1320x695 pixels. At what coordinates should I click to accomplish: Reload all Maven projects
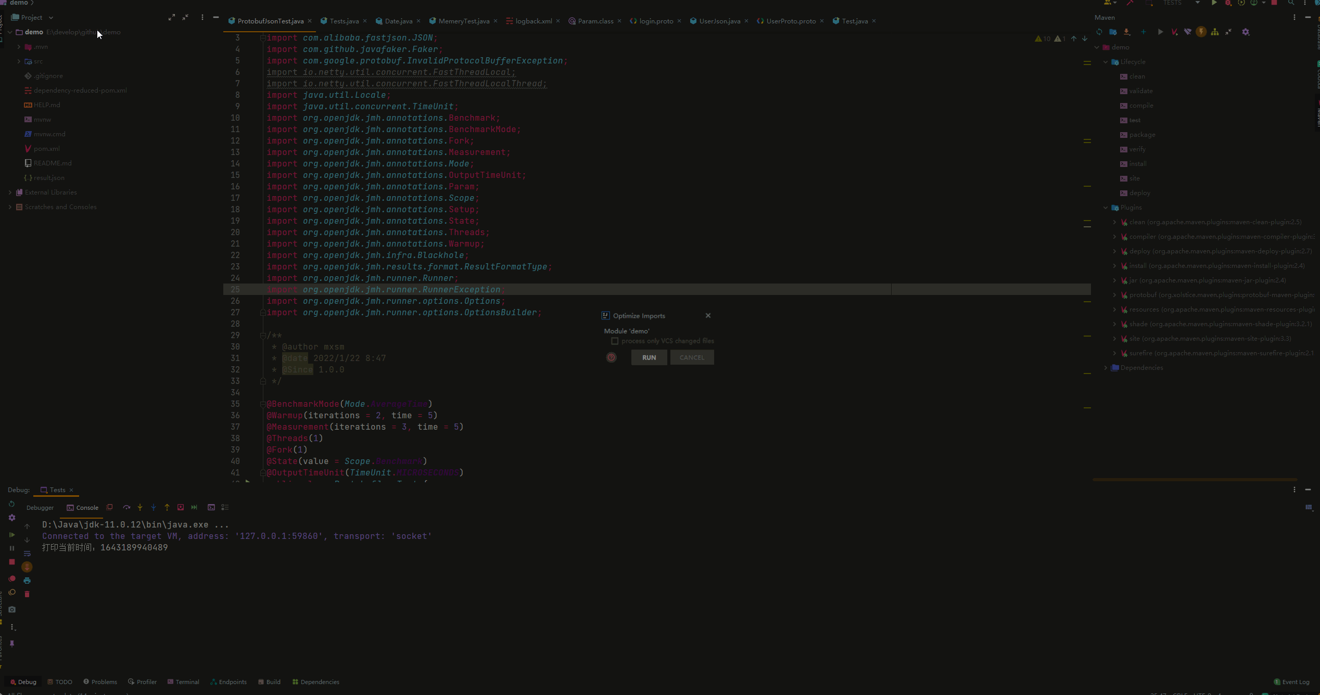pyautogui.click(x=1099, y=32)
